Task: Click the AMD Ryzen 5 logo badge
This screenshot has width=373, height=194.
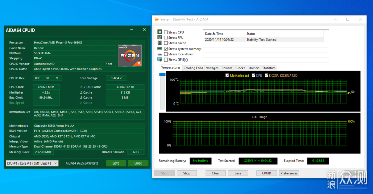Action: [130, 55]
